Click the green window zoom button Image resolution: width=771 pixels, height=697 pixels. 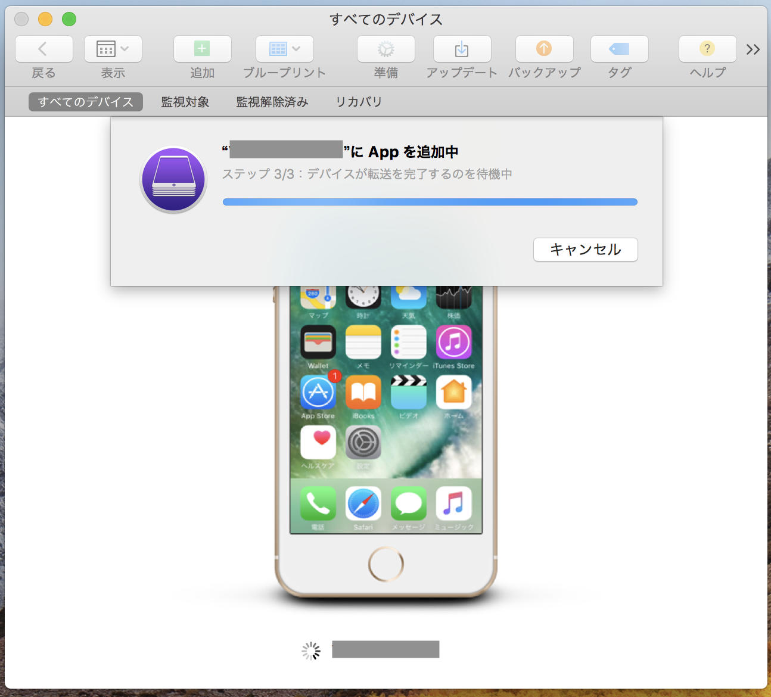[x=69, y=19]
